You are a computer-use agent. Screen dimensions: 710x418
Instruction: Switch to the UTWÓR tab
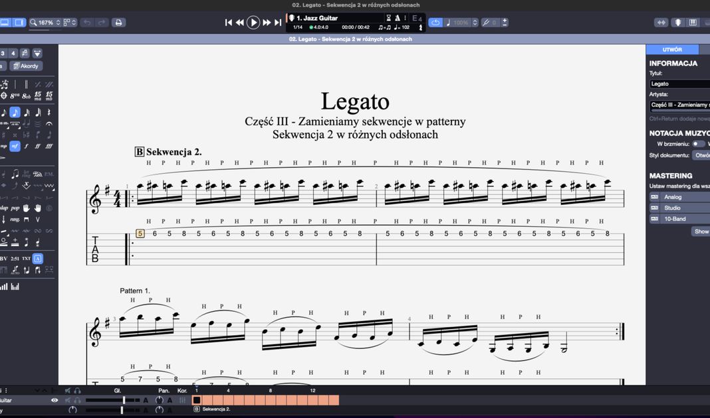point(672,50)
